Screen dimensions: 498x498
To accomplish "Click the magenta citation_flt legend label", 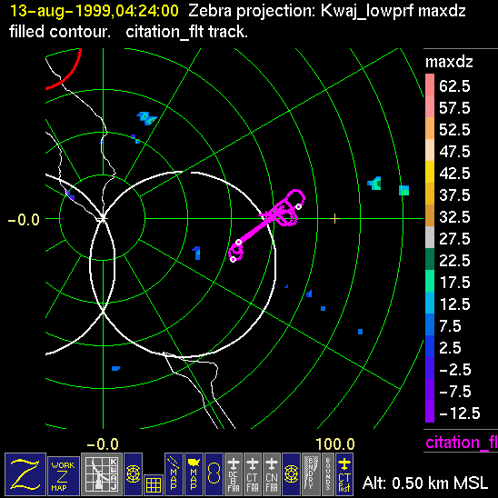I will coord(462,443).
